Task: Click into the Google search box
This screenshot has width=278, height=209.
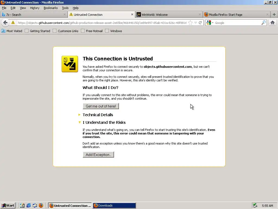Action: (237, 23)
